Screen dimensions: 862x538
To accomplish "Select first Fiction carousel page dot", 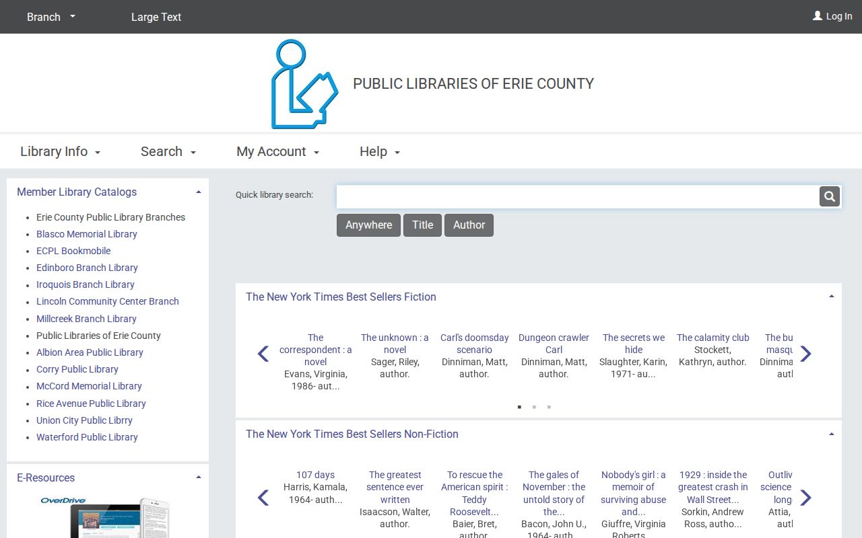I will click(519, 407).
